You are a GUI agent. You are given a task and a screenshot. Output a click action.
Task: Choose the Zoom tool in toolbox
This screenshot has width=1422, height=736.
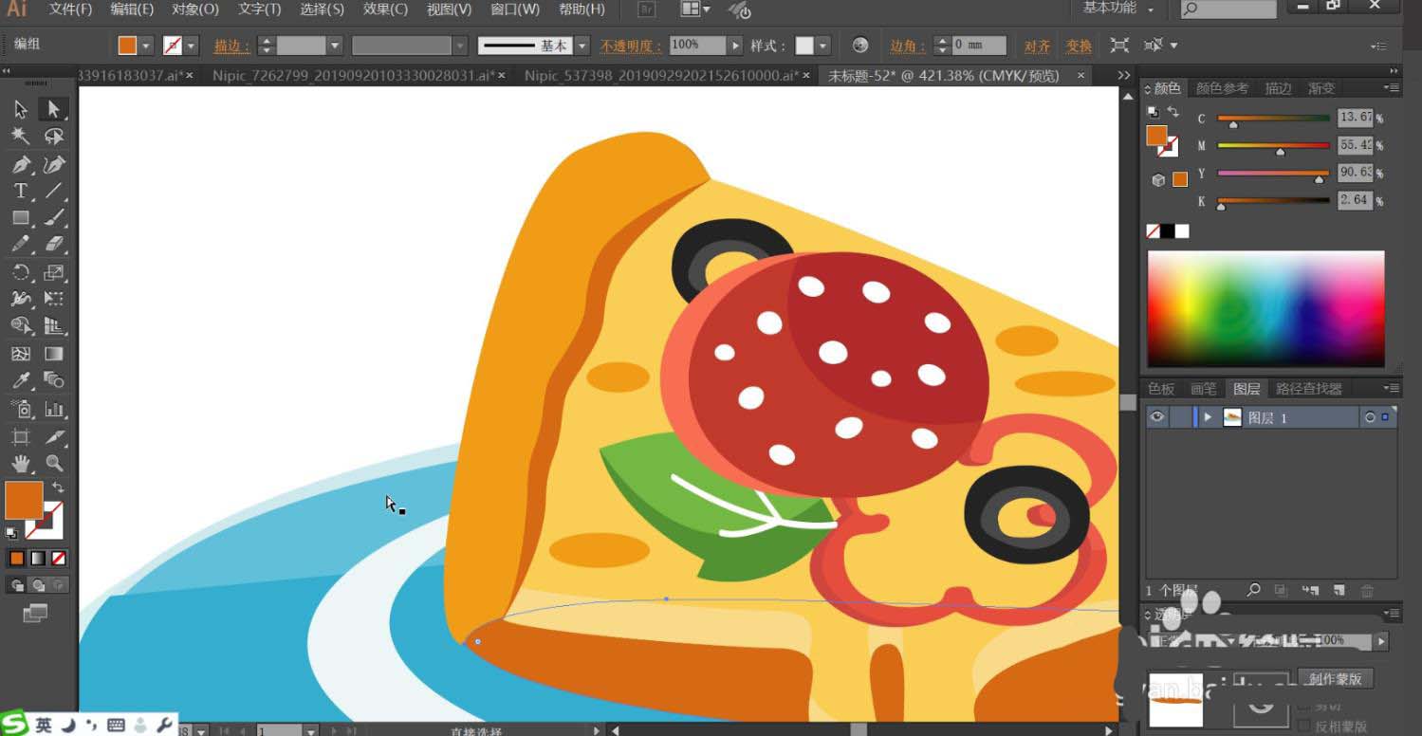click(x=54, y=463)
